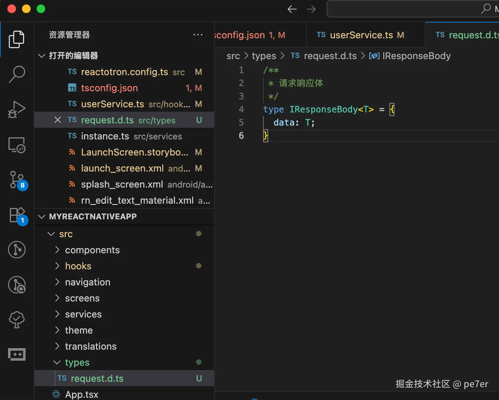The height and width of the screenshot is (400, 499).
Task: Switch to the tsconfig.json editor tab
Action: pos(260,35)
